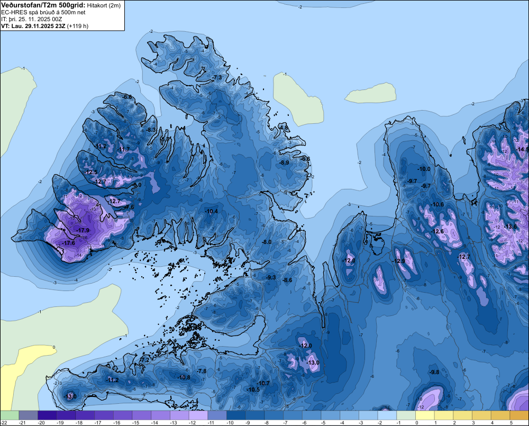Click the legend color swatch labeled -14
The image size is (529, 426).
(x=161, y=415)
